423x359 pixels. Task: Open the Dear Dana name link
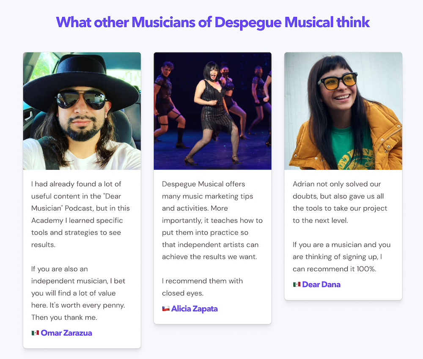coord(321,284)
